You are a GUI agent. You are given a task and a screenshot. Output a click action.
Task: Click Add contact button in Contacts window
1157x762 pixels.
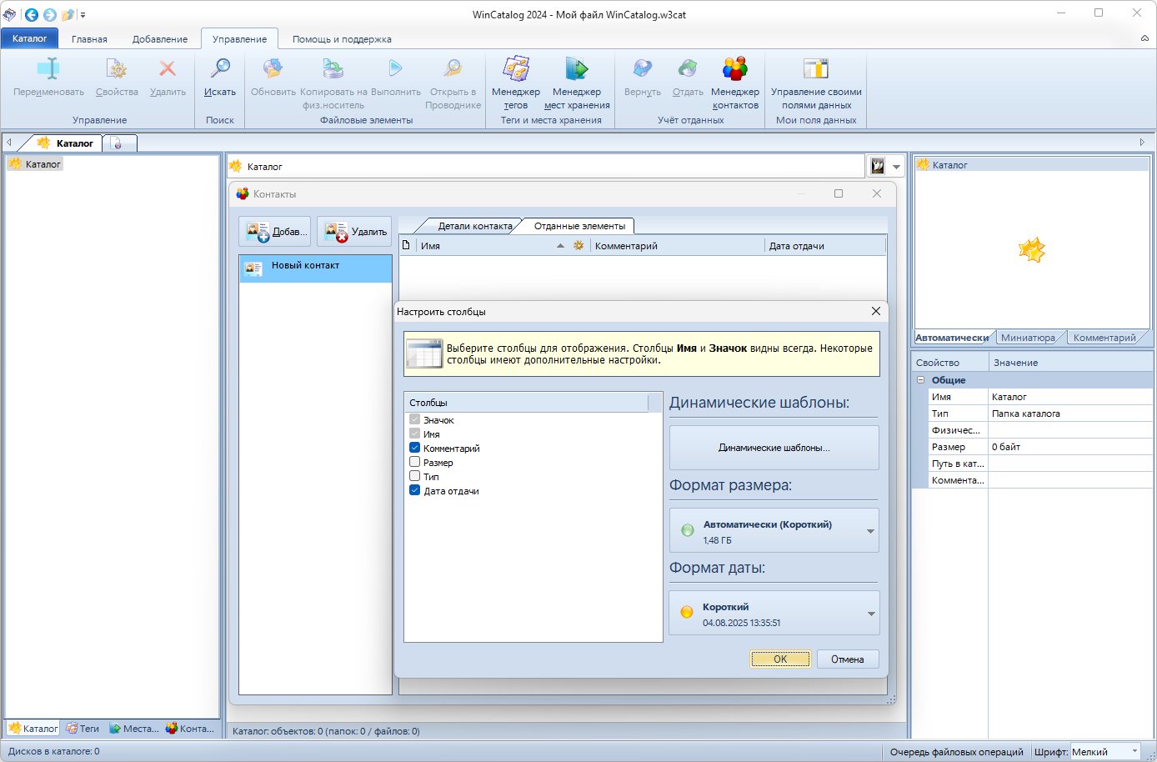[x=275, y=232]
